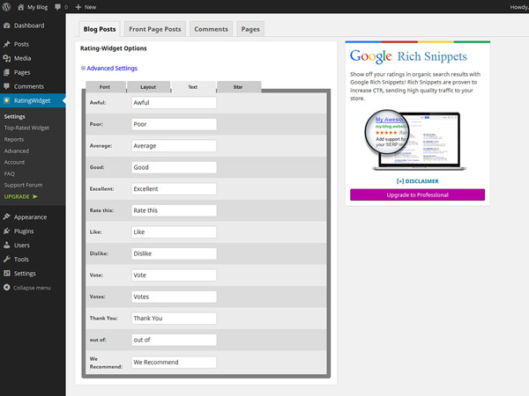Image resolution: width=529 pixels, height=396 pixels.
Task: Click the We Recommend text field
Action: [x=174, y=363]
